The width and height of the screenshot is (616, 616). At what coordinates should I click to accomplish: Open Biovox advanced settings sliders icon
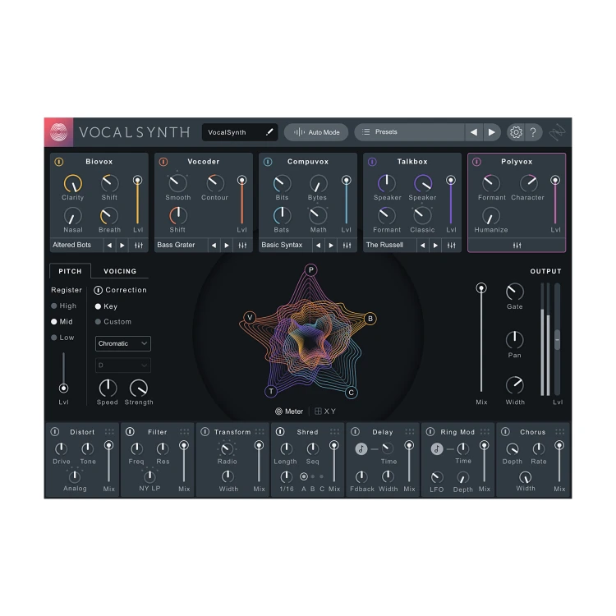tap(139, 245)
